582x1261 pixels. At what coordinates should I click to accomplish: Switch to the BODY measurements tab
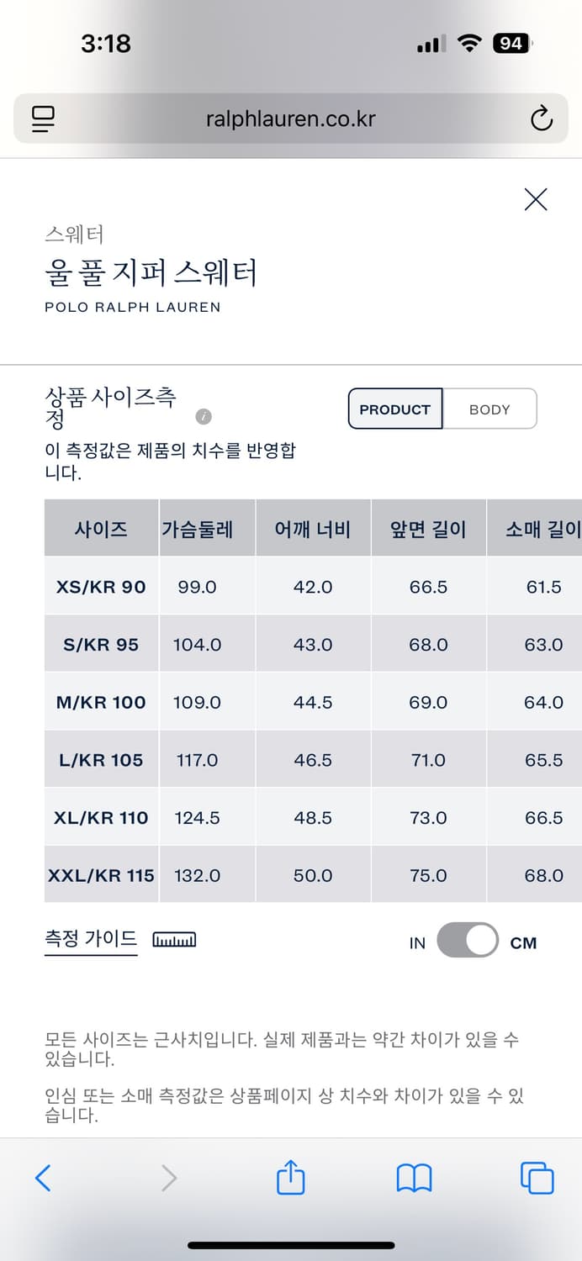490,409
